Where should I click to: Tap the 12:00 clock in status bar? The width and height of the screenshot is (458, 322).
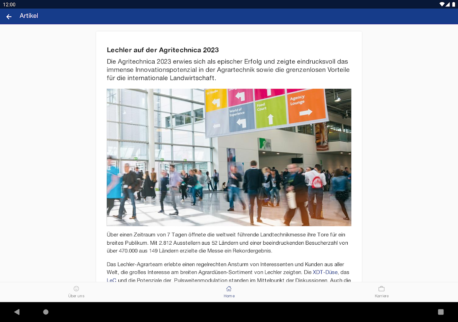[x=9, y=4]
